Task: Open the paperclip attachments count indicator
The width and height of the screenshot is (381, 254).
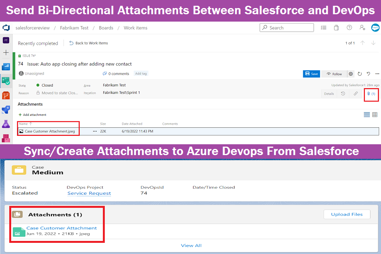Action: [371, 94]
